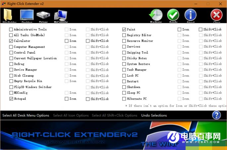Viewport: 227px width, 150px height.
Task: Select the MyComputer section icon
Action: tap(61, 15)
